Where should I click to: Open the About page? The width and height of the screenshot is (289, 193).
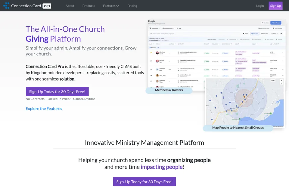coord(70,6)
